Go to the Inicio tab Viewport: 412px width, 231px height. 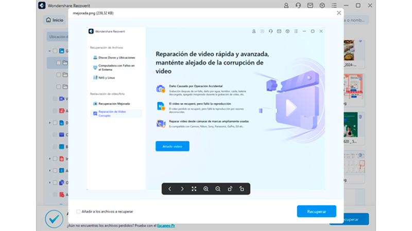(x=55, y=21)
